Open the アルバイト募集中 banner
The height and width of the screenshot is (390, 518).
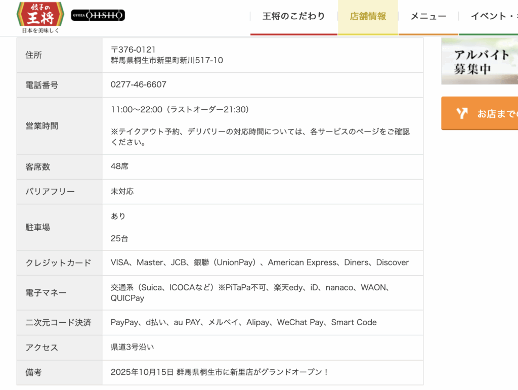480,61
